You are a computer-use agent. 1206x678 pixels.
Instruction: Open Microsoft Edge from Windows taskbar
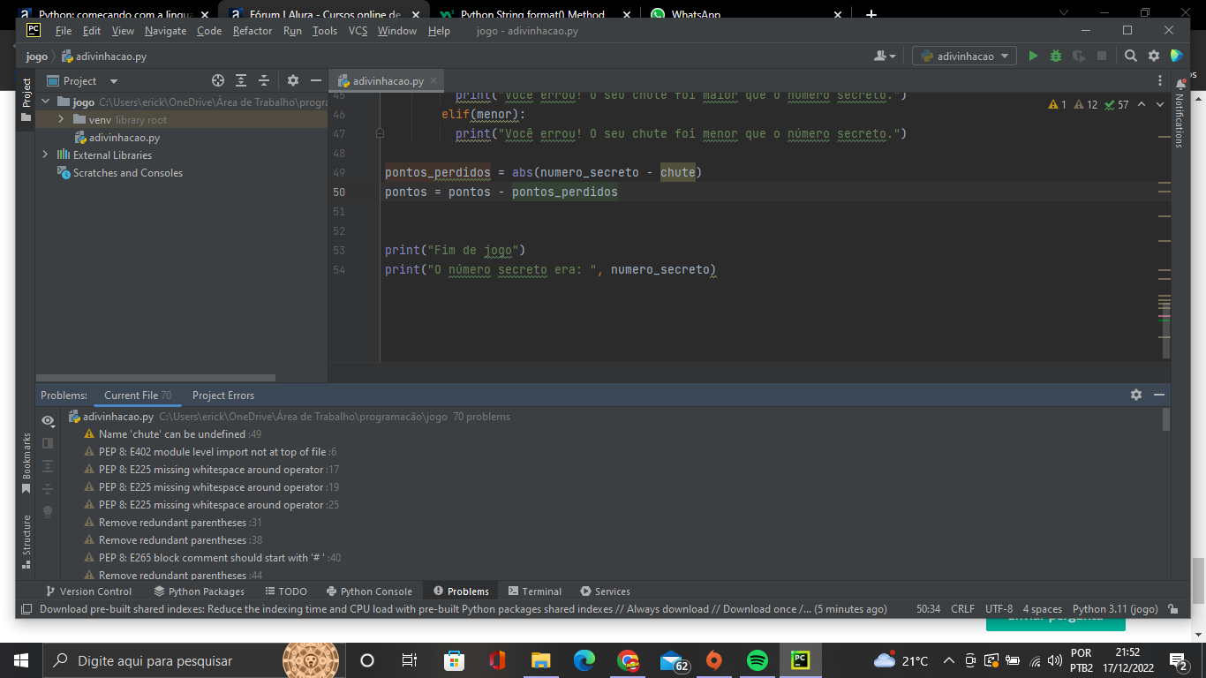(584, 660)
